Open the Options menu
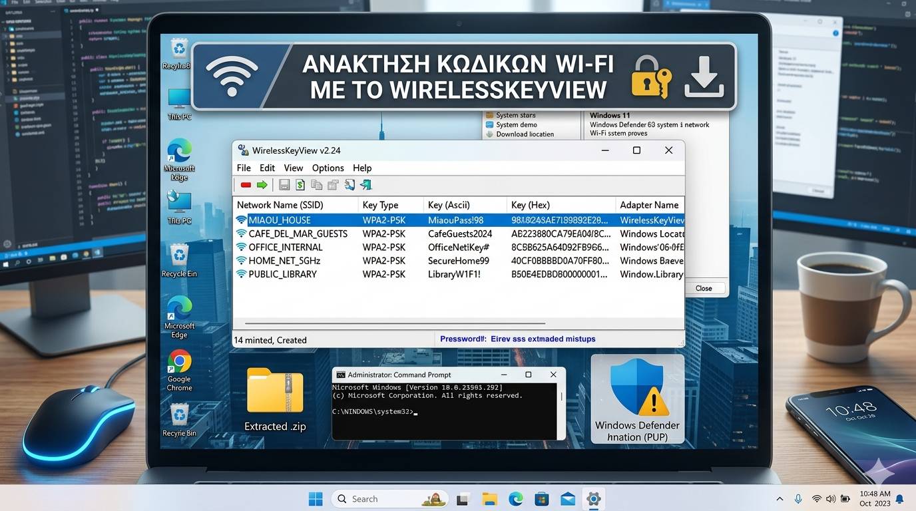The width and height of the screenshot is (916, 511). coord(328,168)
